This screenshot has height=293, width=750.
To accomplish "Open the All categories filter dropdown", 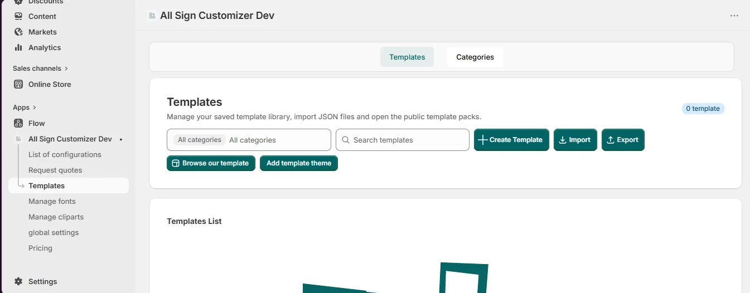I will [249, 140].
